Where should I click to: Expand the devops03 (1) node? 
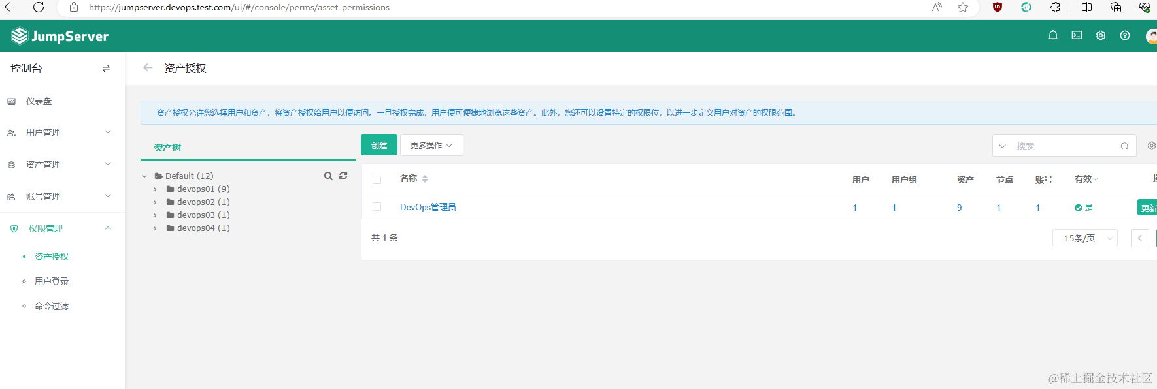tap(155, 215)
